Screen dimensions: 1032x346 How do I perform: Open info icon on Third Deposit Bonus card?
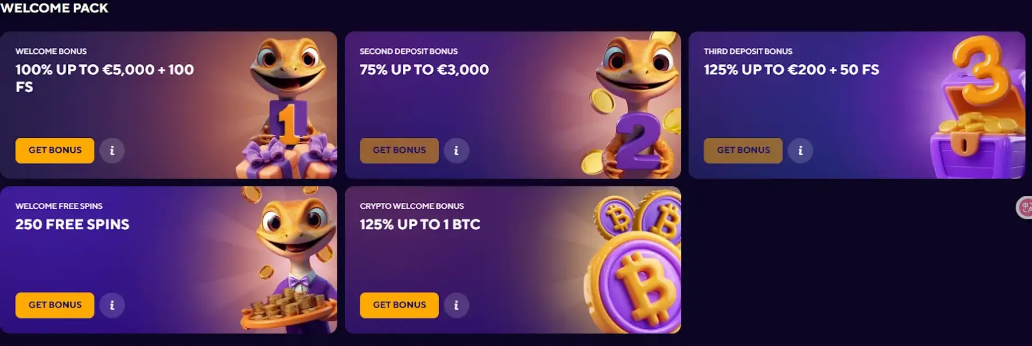pos(800,151)
